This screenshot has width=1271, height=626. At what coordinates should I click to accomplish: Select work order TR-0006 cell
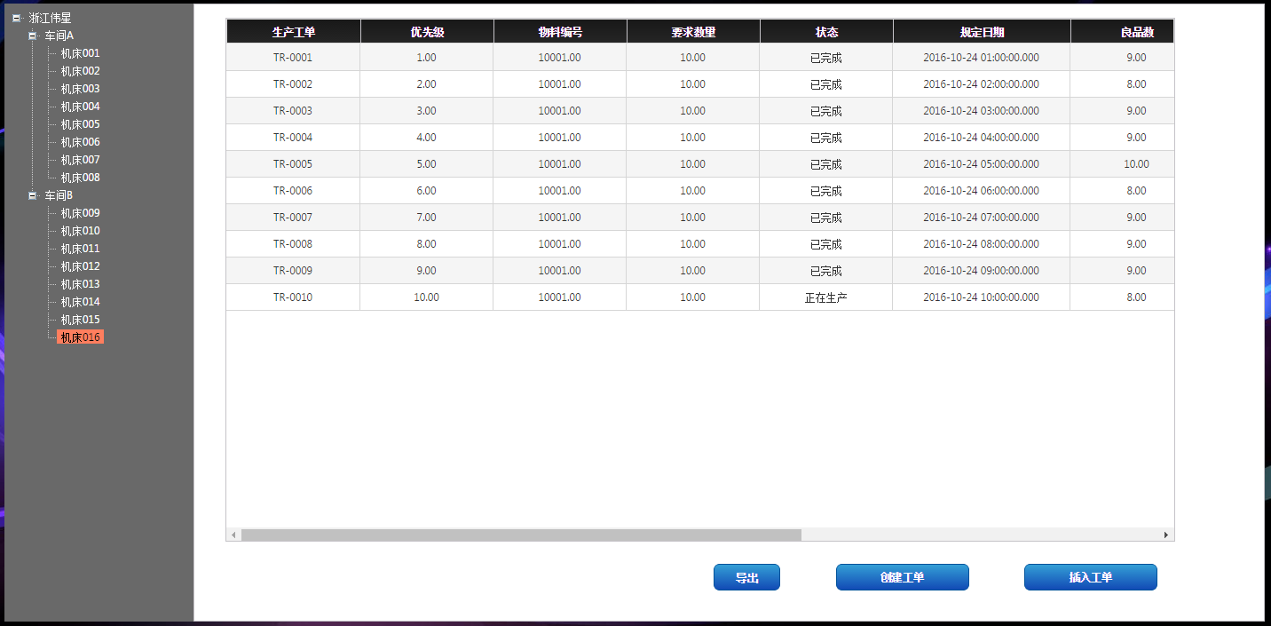[x=293, y=191]
